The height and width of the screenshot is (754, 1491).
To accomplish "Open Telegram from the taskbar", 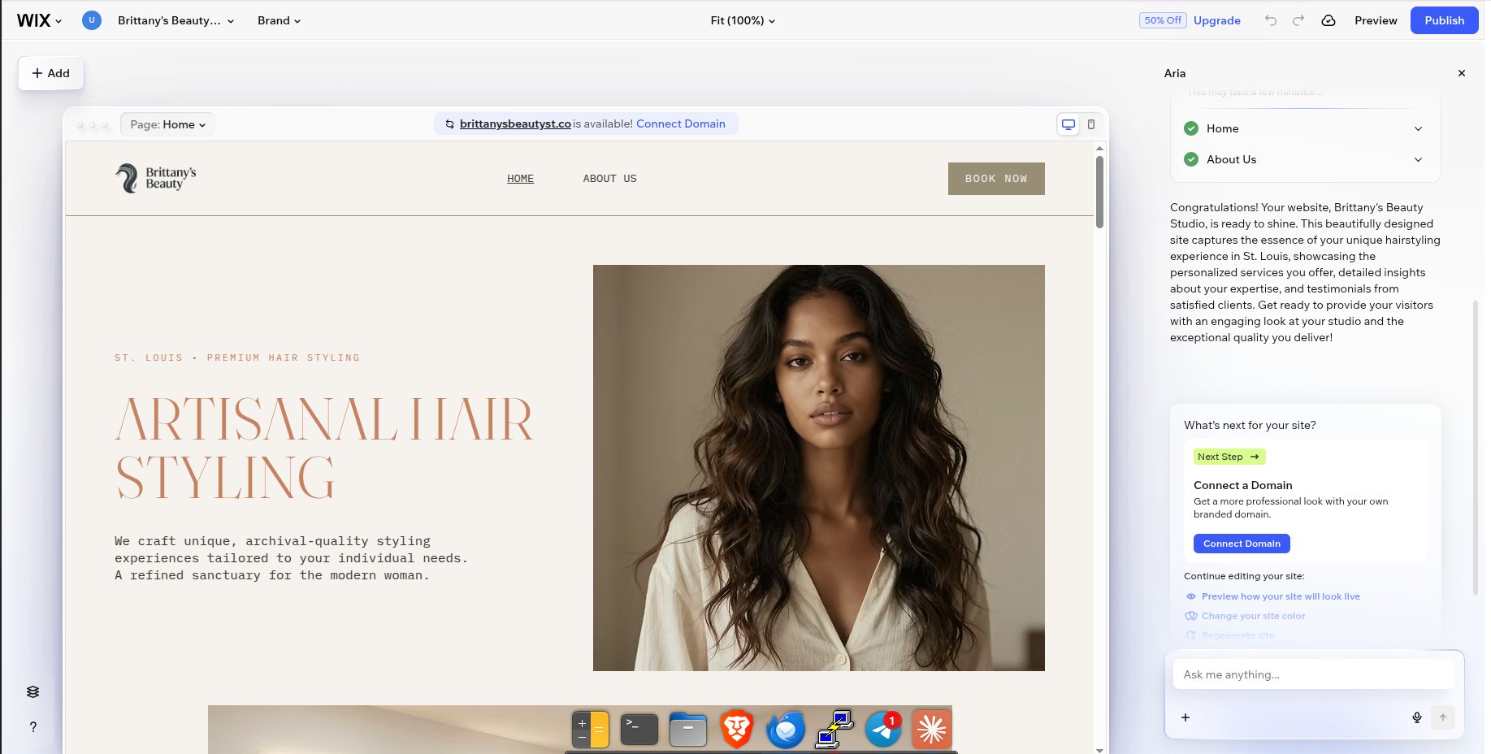I will [882, 729].
